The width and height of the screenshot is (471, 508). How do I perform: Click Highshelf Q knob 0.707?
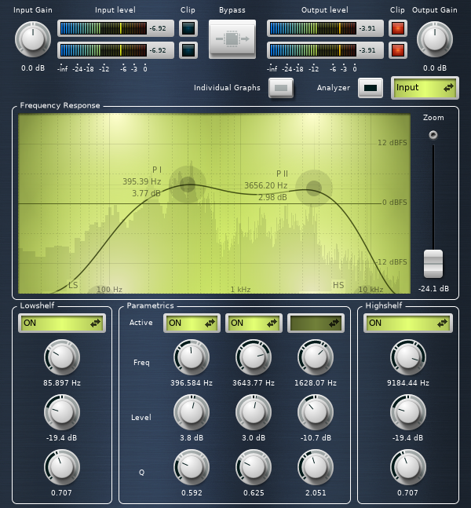(408, 467)
